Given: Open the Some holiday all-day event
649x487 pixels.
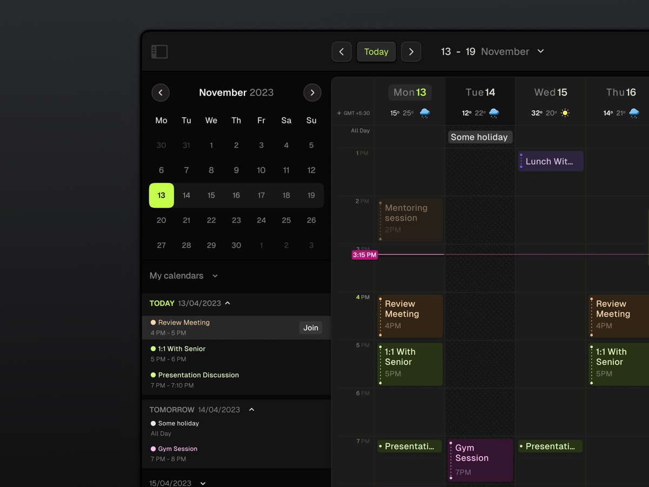Looking at the screenshot, I should coord(480,137).
